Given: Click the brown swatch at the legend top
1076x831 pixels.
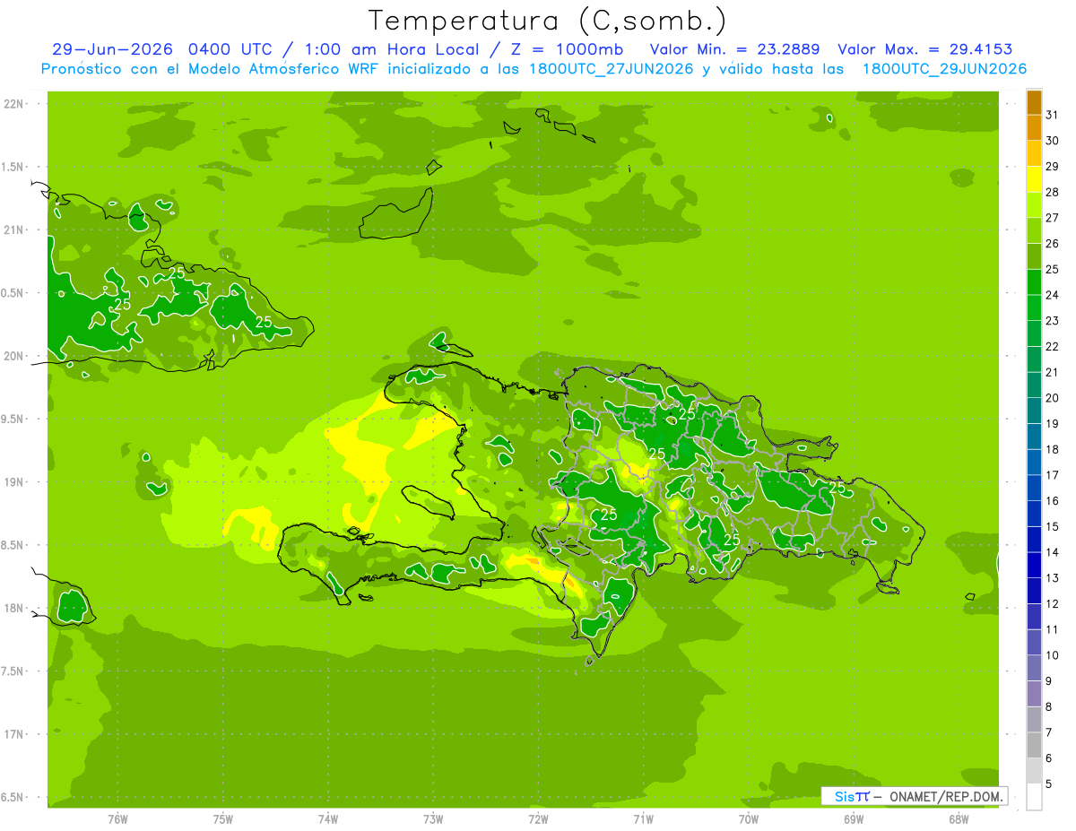Looking at the screenshot, I should [1034, 103].
